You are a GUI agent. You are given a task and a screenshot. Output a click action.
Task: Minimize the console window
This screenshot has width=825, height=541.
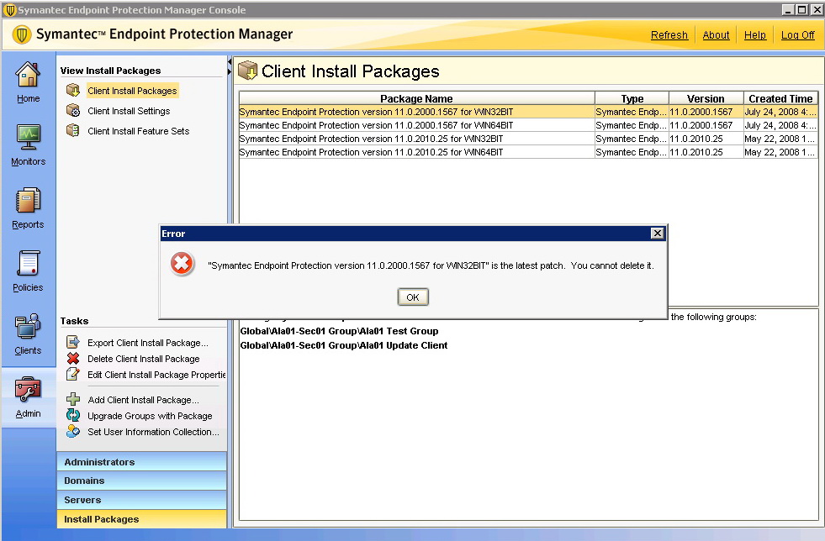[x=788, y=9]
